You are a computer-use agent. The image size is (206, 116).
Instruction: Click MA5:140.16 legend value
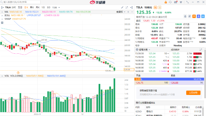click(16, 12)
